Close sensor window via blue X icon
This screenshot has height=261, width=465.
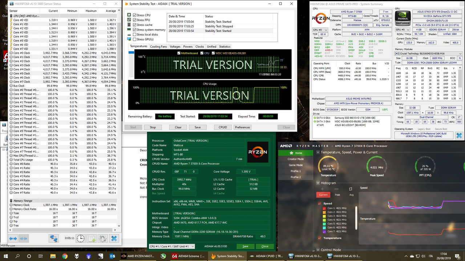coord(114,238)
